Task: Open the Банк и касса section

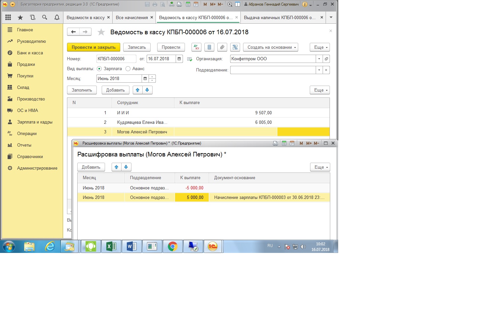Action: click(x=30, y=53)
